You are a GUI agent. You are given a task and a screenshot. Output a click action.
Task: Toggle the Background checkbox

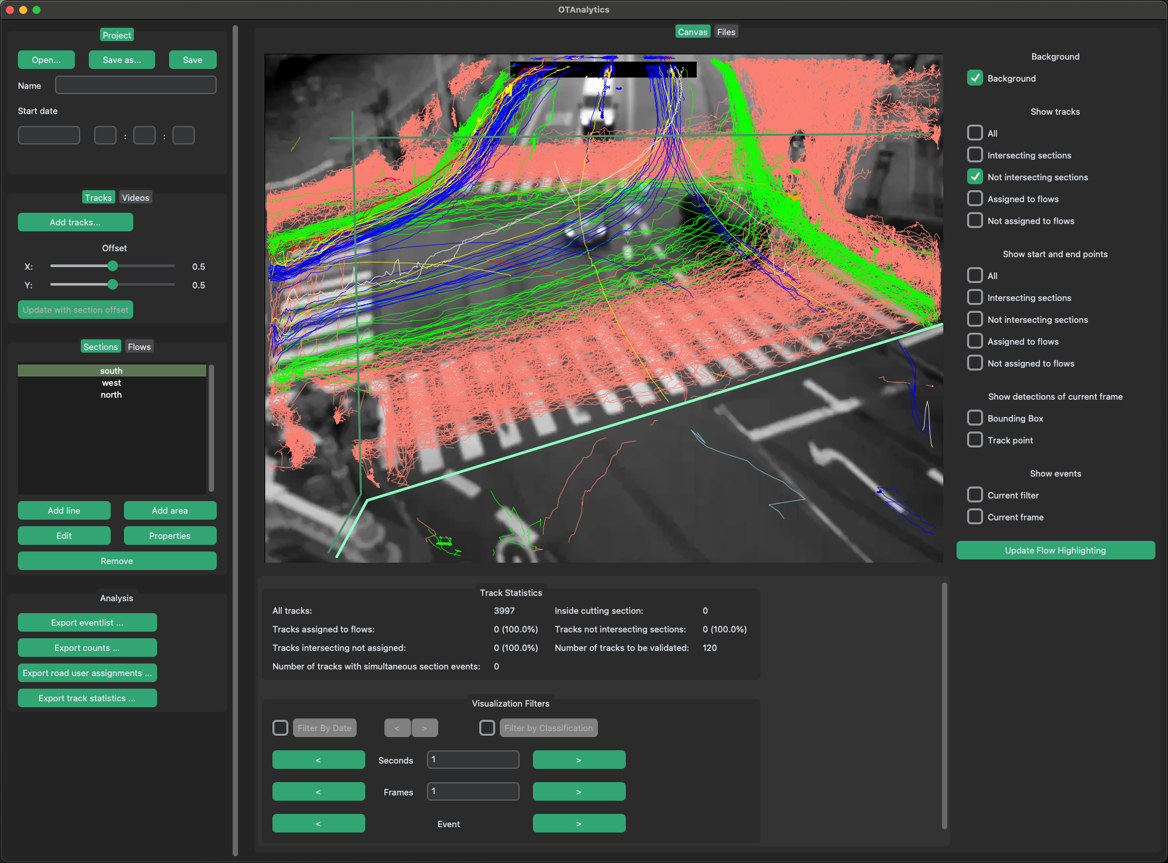[x=975, y=78]
